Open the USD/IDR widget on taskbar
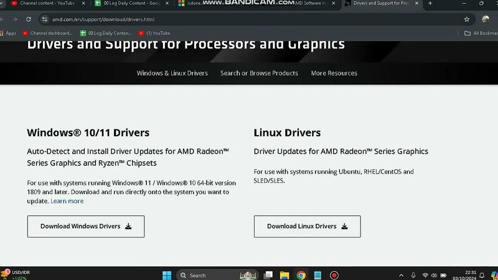The width and height of the screenshot is (498, 280). 16,275
